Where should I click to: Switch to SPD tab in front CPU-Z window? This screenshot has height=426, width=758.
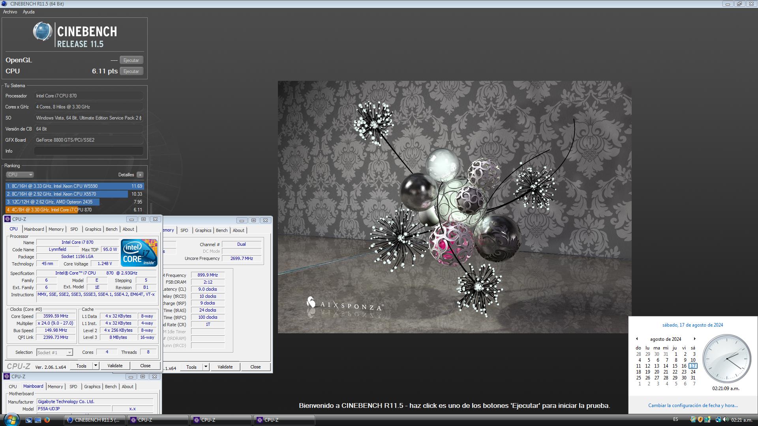74,229
